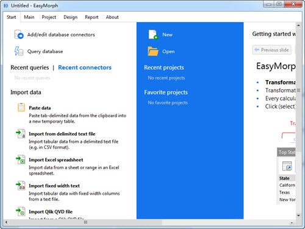This screenshot has width=305, height=229.
Task: Select the Recent connectors heading
Action: 85,67
